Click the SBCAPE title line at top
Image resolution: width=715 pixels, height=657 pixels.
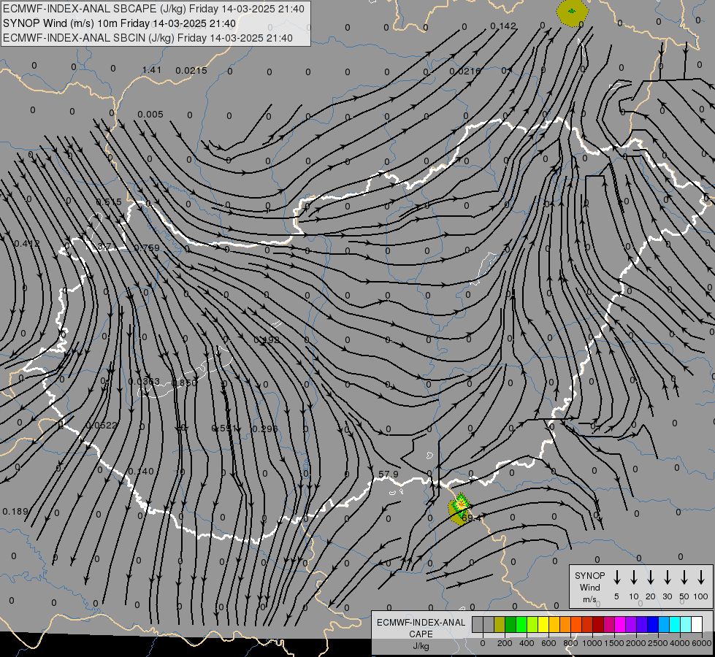point(153,9)
